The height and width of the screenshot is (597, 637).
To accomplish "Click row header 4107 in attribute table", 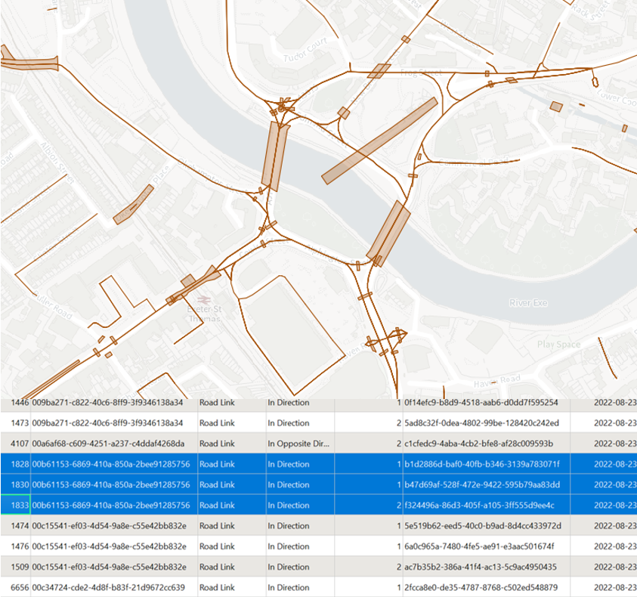I will tap(15, 444).
